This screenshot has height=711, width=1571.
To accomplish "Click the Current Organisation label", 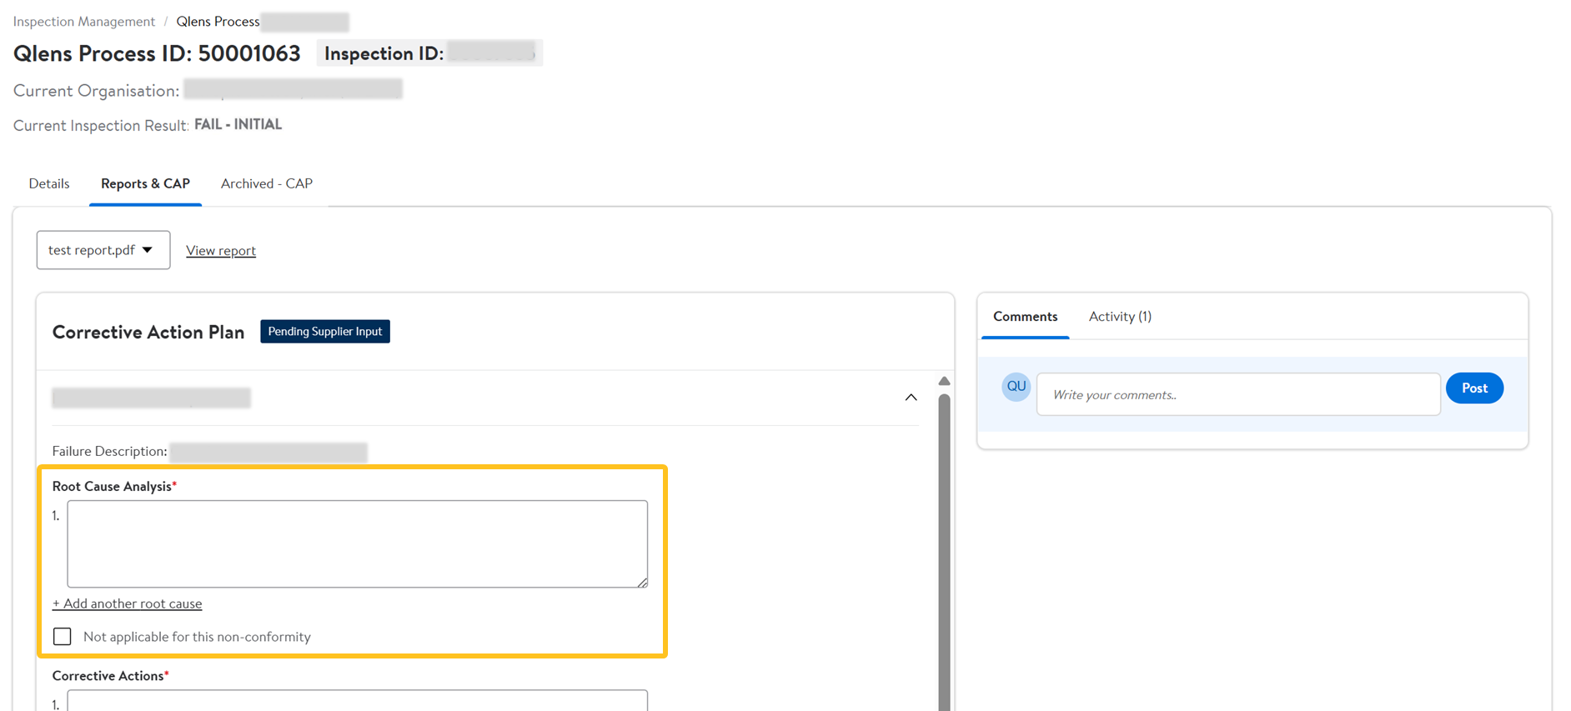I will tap(96, 91).
